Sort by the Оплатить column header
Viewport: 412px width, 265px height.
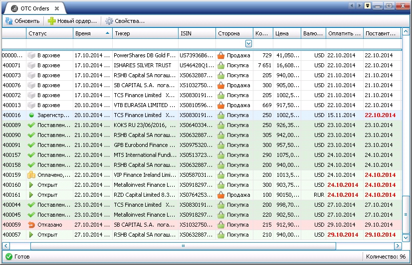click(345, 33)
